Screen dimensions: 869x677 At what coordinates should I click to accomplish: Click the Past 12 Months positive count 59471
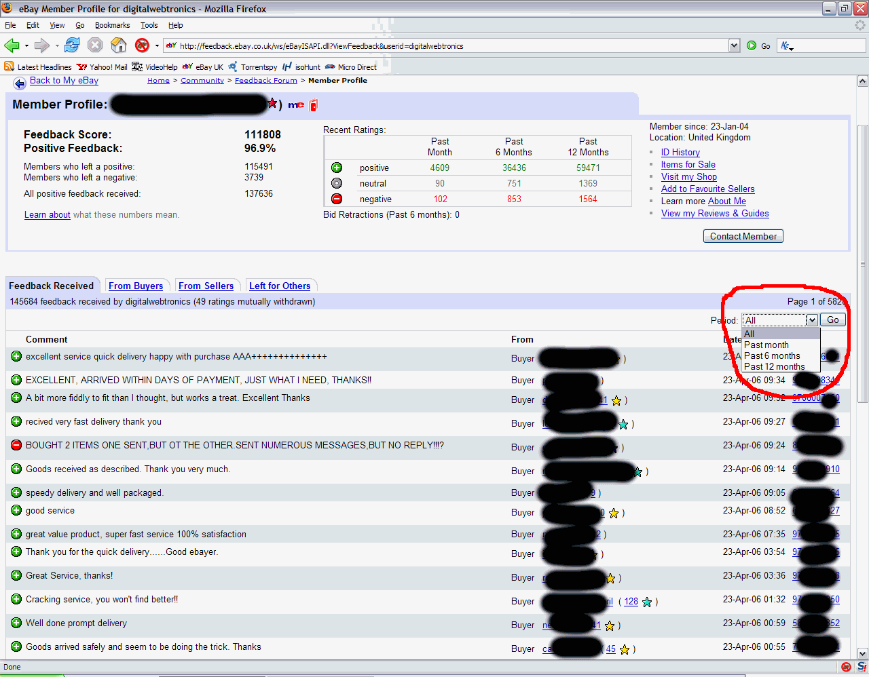tap(588, 168)
